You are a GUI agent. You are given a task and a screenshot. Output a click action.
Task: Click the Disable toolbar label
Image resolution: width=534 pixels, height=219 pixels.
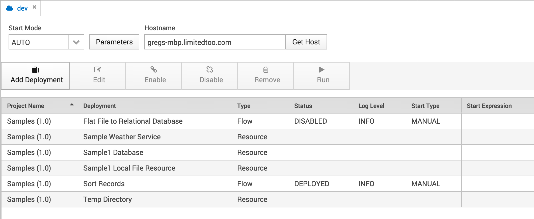[x=211, y=80]
